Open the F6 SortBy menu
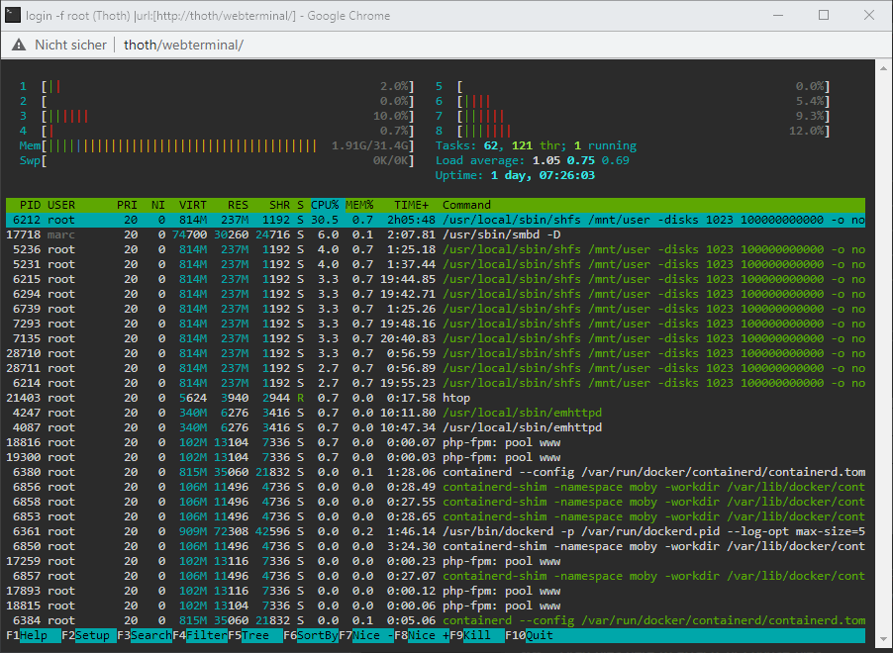 (311, 635)
